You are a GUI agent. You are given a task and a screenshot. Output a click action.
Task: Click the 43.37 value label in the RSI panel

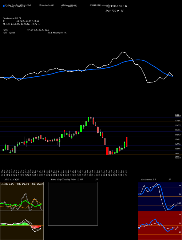pos(177,228)
